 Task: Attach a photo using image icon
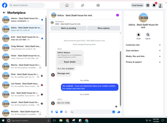57,112
